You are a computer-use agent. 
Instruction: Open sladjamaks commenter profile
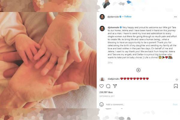(x=113, y=79)
